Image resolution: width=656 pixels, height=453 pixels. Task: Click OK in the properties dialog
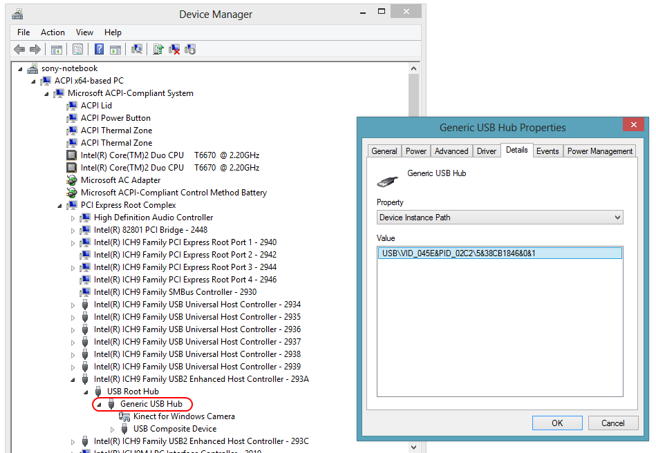point(557,423)
